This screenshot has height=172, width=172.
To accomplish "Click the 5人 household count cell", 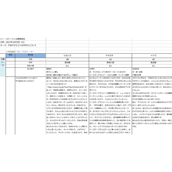I will point(110,66).
